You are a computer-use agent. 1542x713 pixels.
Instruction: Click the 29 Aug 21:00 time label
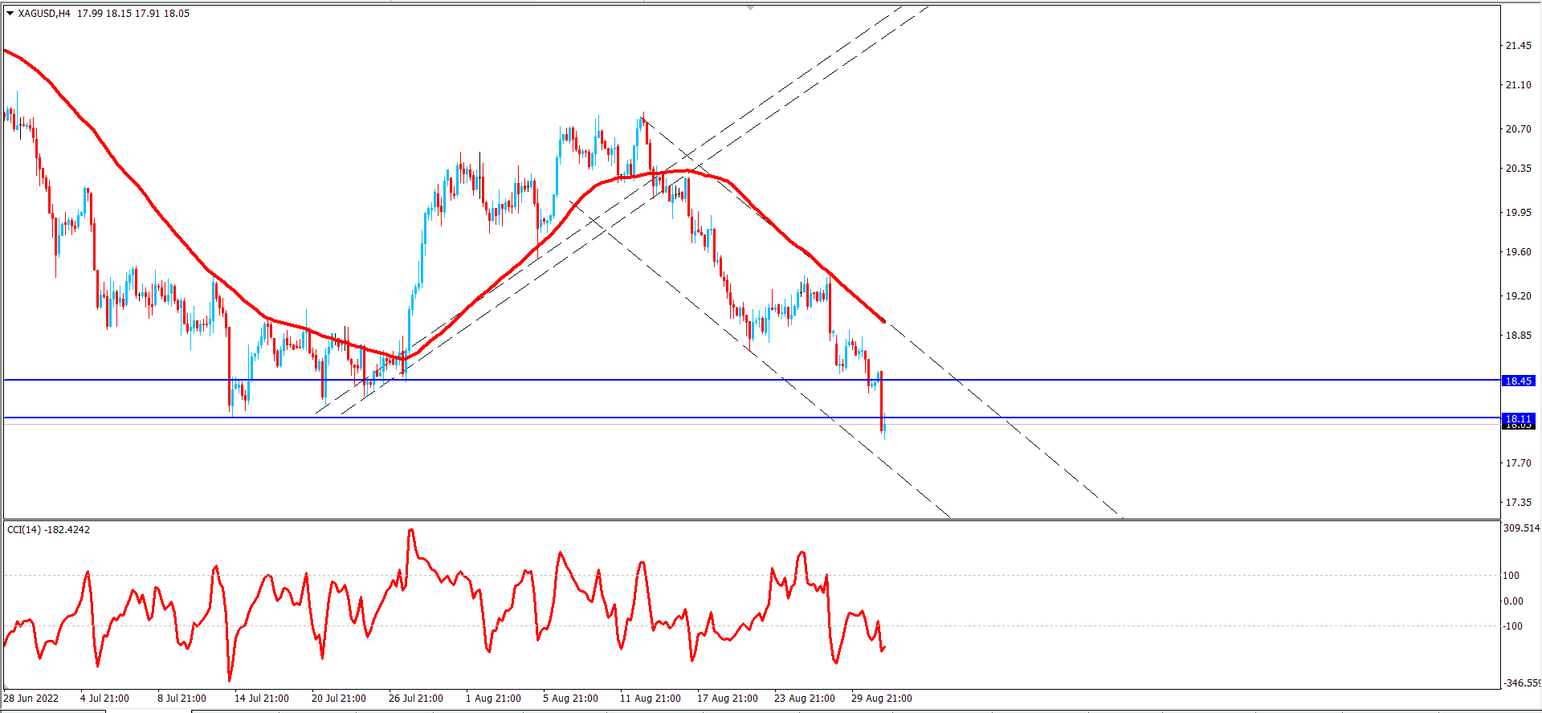click(882, 699)
